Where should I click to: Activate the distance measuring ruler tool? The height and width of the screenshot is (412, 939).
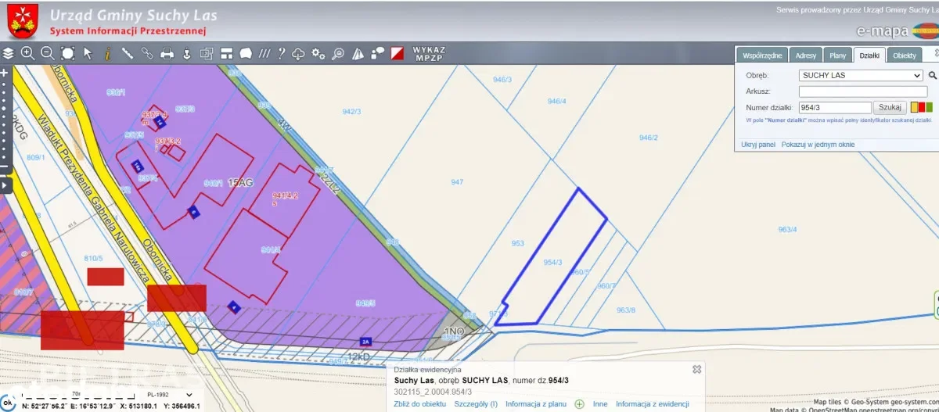pos(127,54)
